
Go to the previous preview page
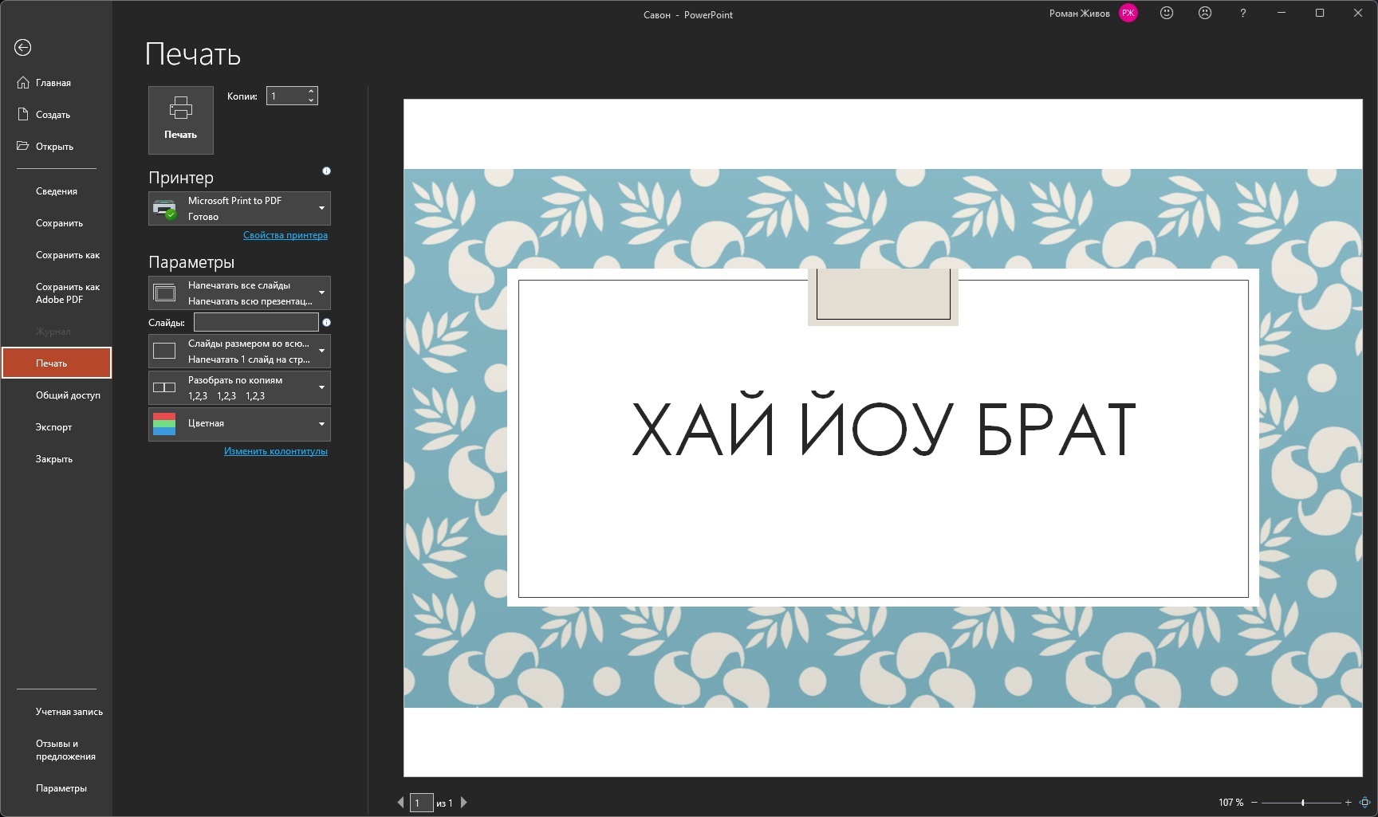point(400,803)
